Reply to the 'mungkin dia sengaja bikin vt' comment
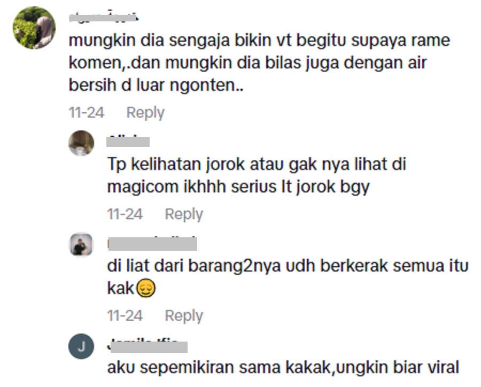Screen dimensions: 481x387 (145, 113)
